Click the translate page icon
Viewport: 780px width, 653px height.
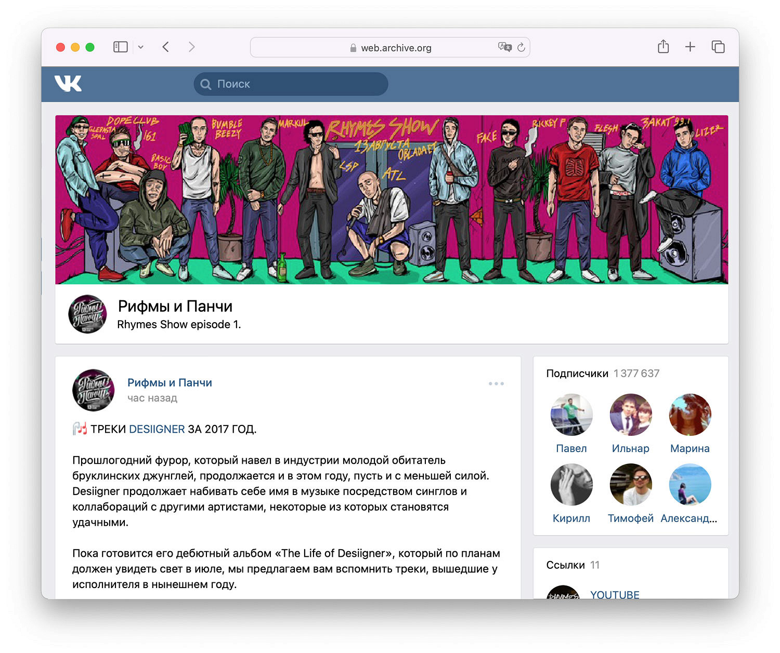coord(504,47)
